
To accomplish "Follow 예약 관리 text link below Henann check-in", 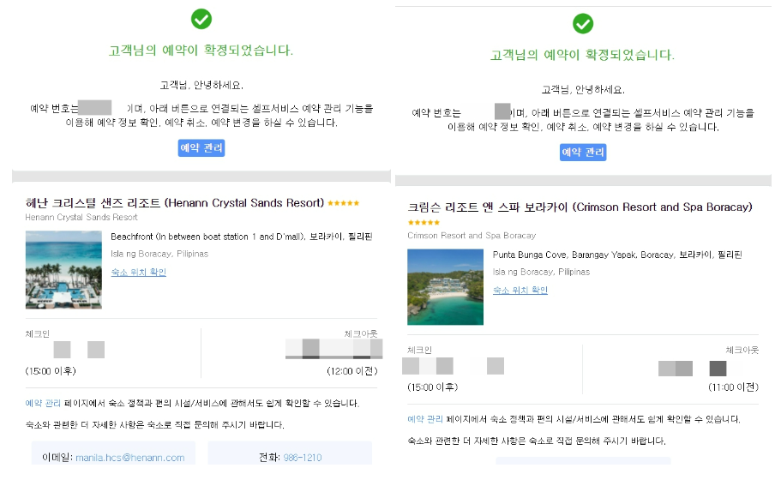I will (43, 404).
